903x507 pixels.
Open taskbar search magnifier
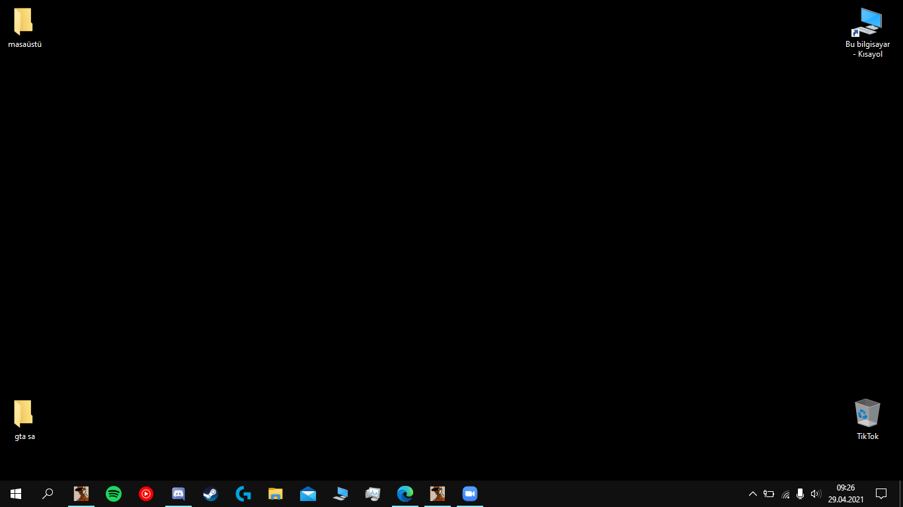click(x=48, y=494)
